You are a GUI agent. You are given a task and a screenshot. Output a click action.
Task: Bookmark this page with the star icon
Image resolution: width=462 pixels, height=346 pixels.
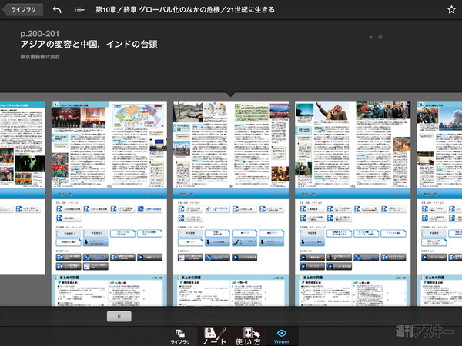451,10
